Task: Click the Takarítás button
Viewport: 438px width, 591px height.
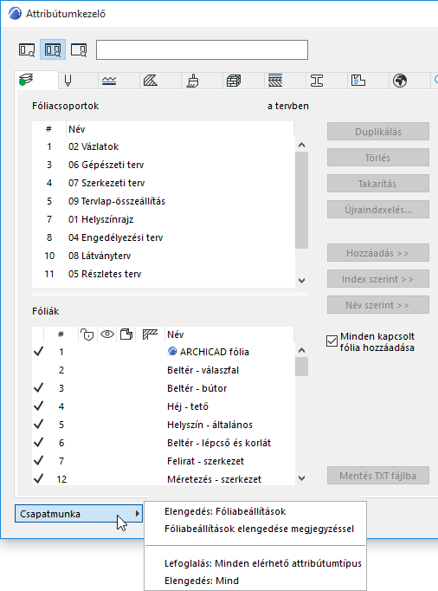Action: (x=378, y=184)
